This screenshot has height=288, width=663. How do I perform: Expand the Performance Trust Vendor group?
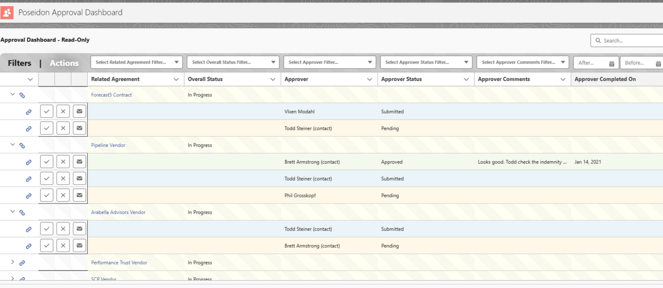(x=13, y=262)
